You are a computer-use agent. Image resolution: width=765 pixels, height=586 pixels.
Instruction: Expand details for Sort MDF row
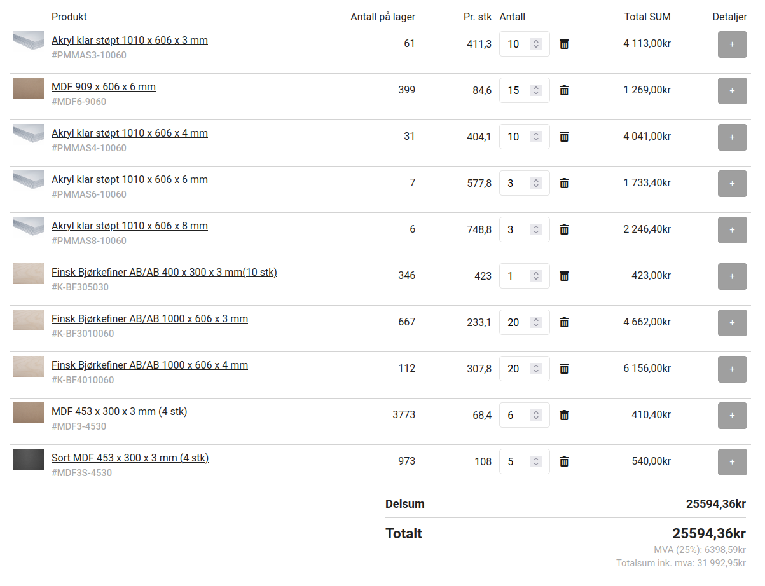(732, 462)
